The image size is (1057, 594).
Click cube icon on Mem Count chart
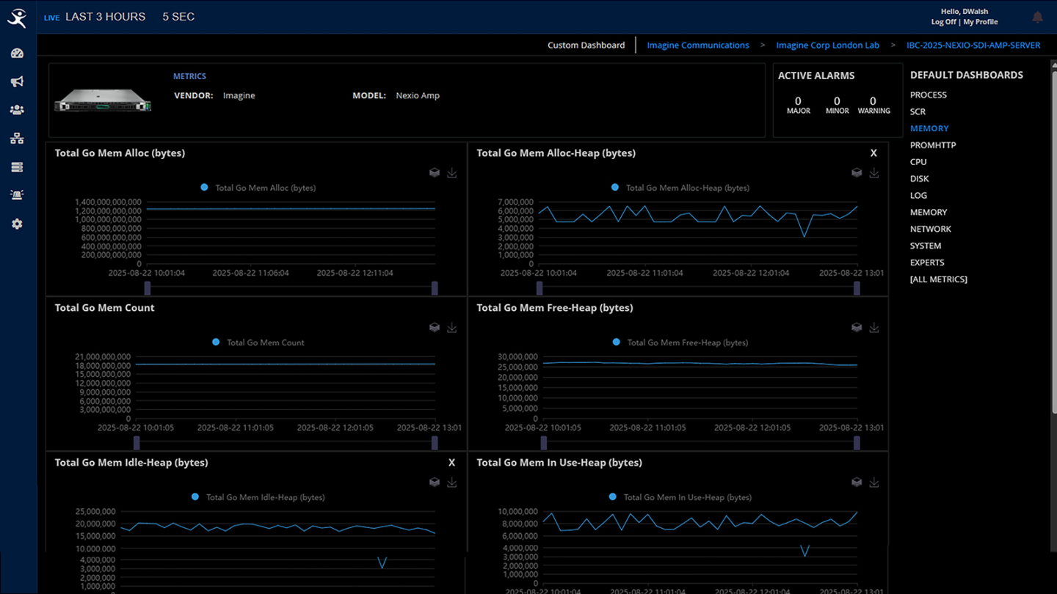(x=435, y=328)
